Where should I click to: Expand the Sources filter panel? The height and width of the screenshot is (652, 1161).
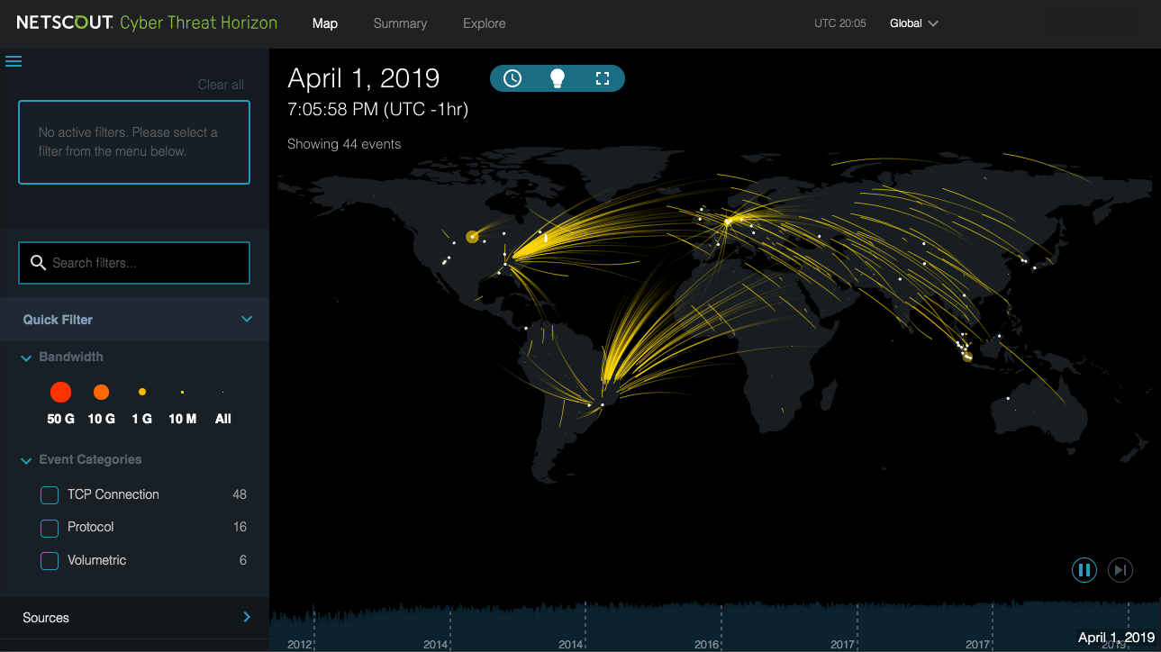pyautogui.click(x=247, y=618)
